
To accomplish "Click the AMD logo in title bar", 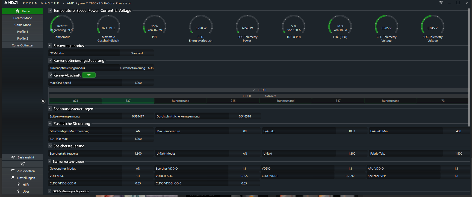I will coord(11,3).
